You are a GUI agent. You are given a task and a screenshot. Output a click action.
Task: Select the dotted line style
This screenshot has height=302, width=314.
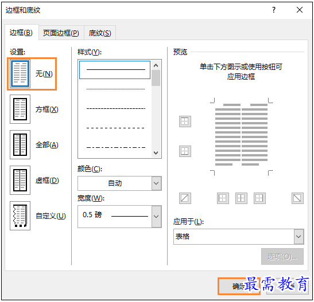pos(115,89)
